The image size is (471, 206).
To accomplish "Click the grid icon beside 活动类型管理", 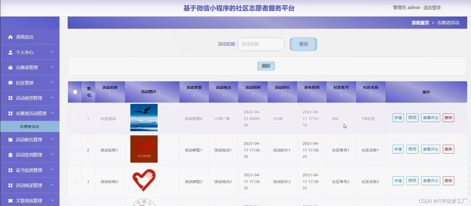I will [10, 98].
